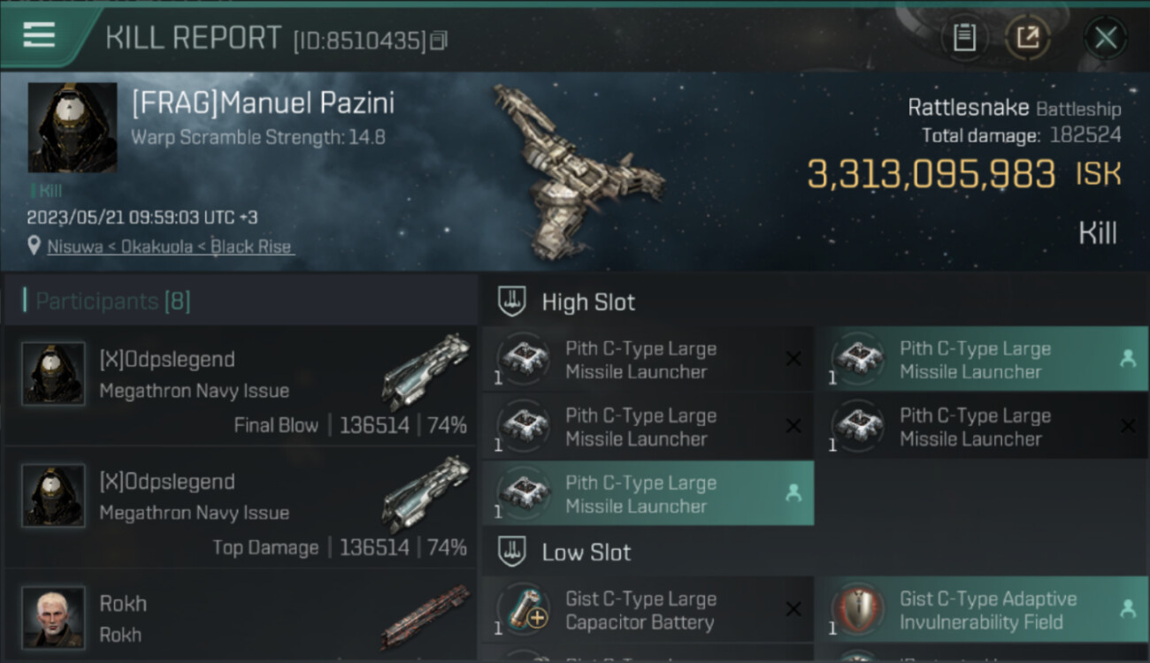
Task: Select the highlighted Pith C-Type launcher at bottom left
Action: pos(648,493)
